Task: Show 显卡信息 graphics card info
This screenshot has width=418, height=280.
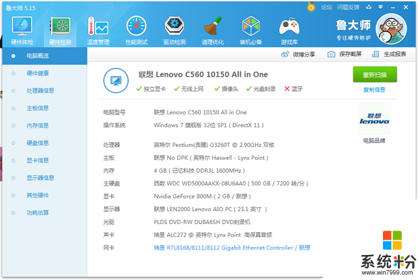Action: point(38,161)
